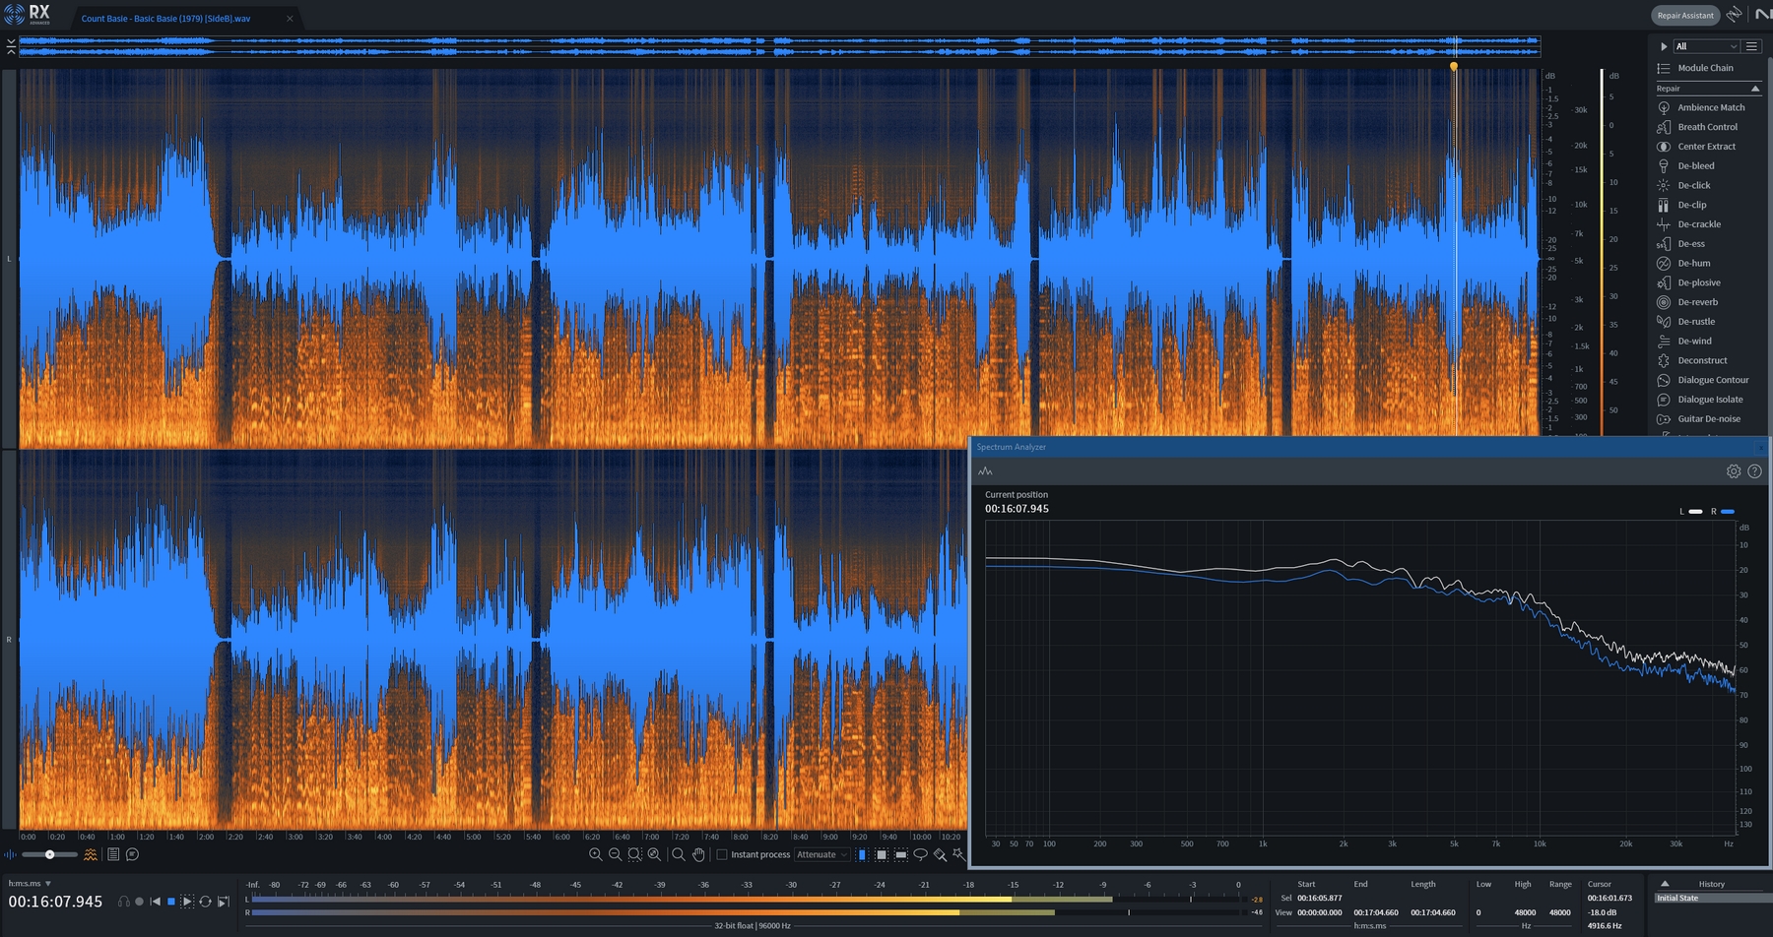Select the magnifier zoom tool
Screen dimensions: 1773x937
[679, 854]
